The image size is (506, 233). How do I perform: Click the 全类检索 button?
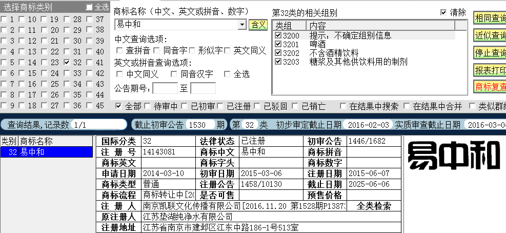click(374, 206)
